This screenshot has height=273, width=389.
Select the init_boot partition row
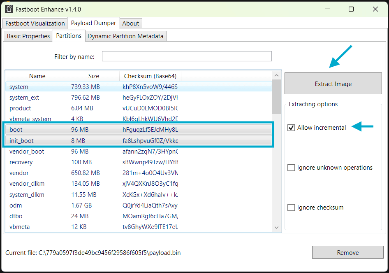pyautogui.click(x=139, y=140)
